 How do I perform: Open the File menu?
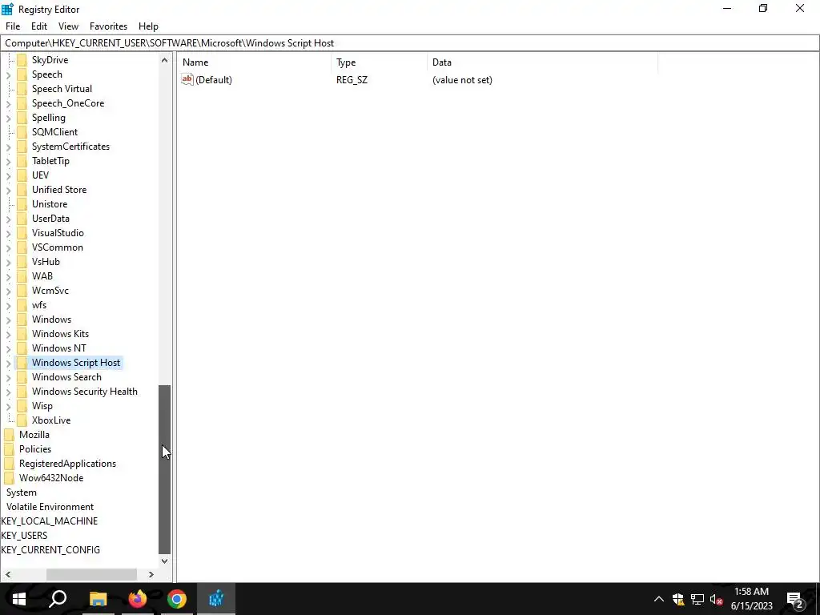point(13,26)
